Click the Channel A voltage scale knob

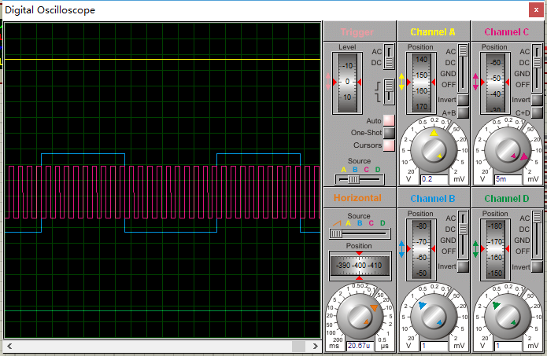click(x=434, y=150)
